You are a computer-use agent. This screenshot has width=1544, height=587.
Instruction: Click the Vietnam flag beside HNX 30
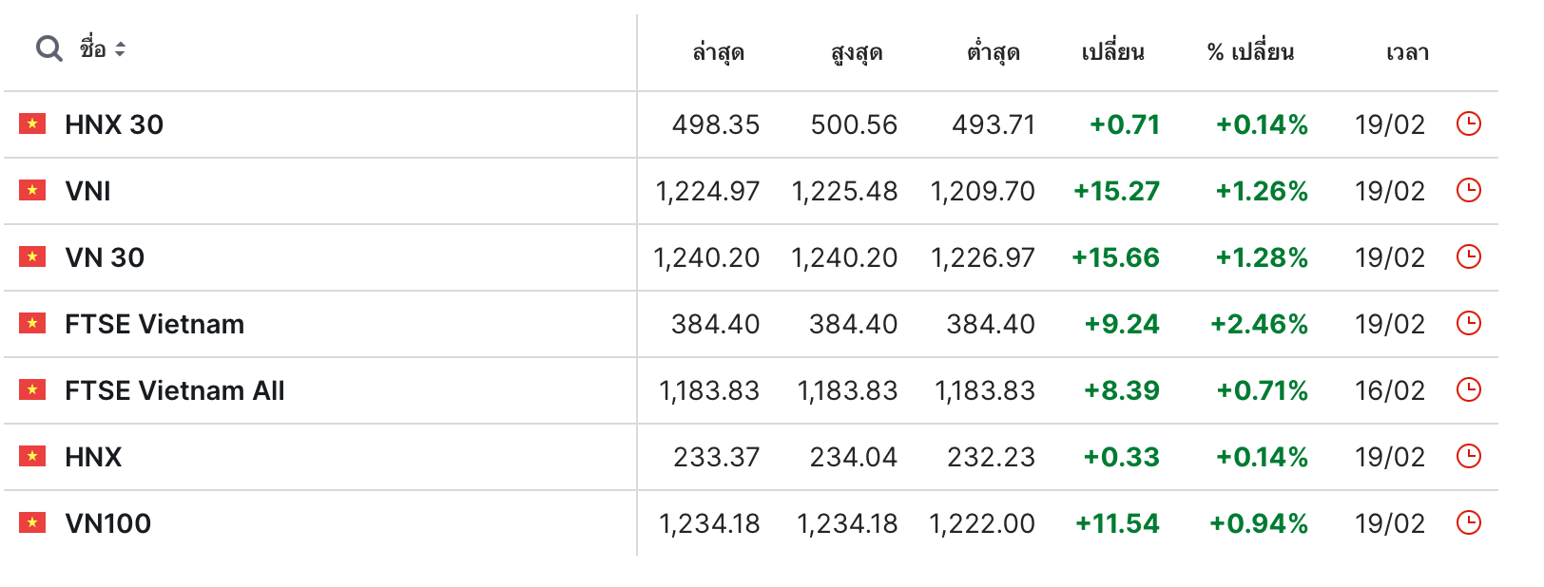pyautogui.click(x=32, y=123)
